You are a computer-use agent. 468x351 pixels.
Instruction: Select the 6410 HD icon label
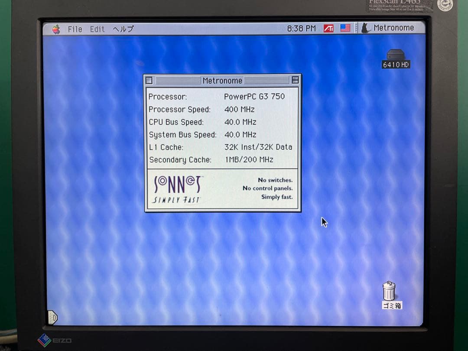(395, 64)
